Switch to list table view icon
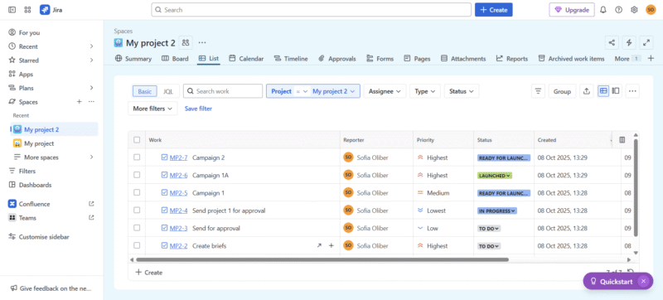Image resolution: width=663 pixels, height=300 pixels. click(x=603, y=91)
